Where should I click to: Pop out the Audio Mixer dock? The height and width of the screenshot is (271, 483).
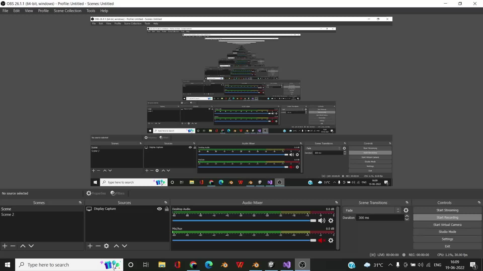click(336, 202)
